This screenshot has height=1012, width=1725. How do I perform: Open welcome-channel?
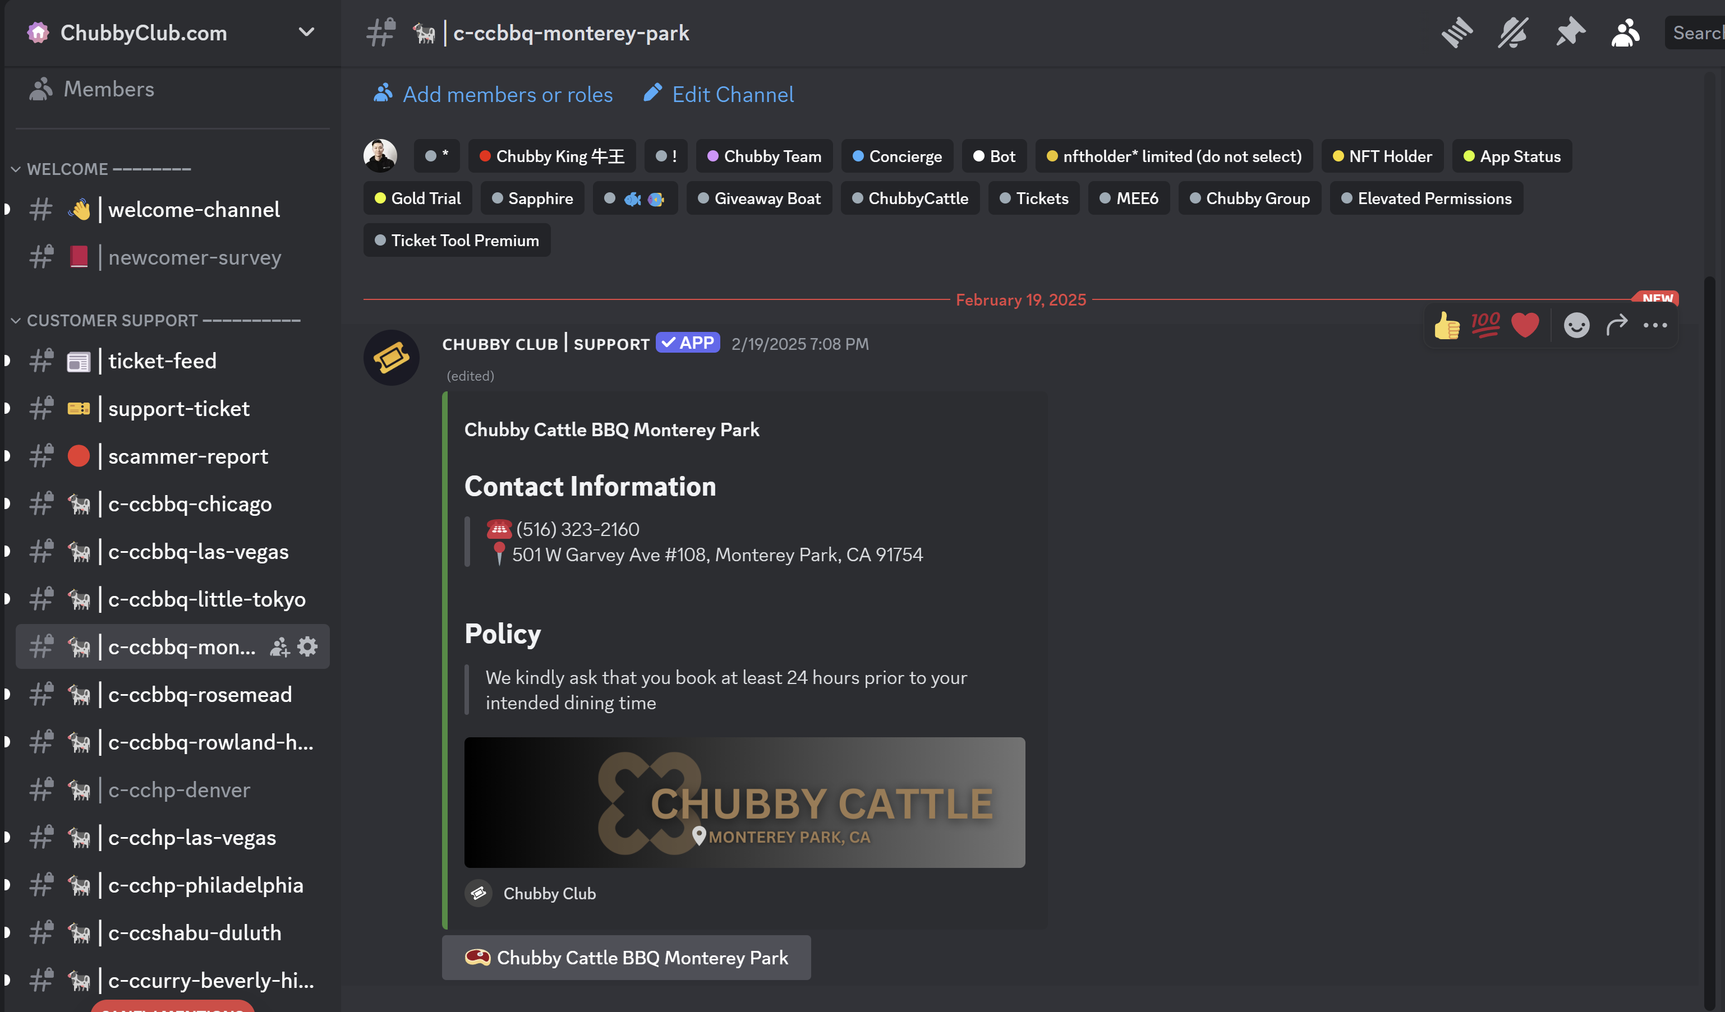(x=173, y=209)
